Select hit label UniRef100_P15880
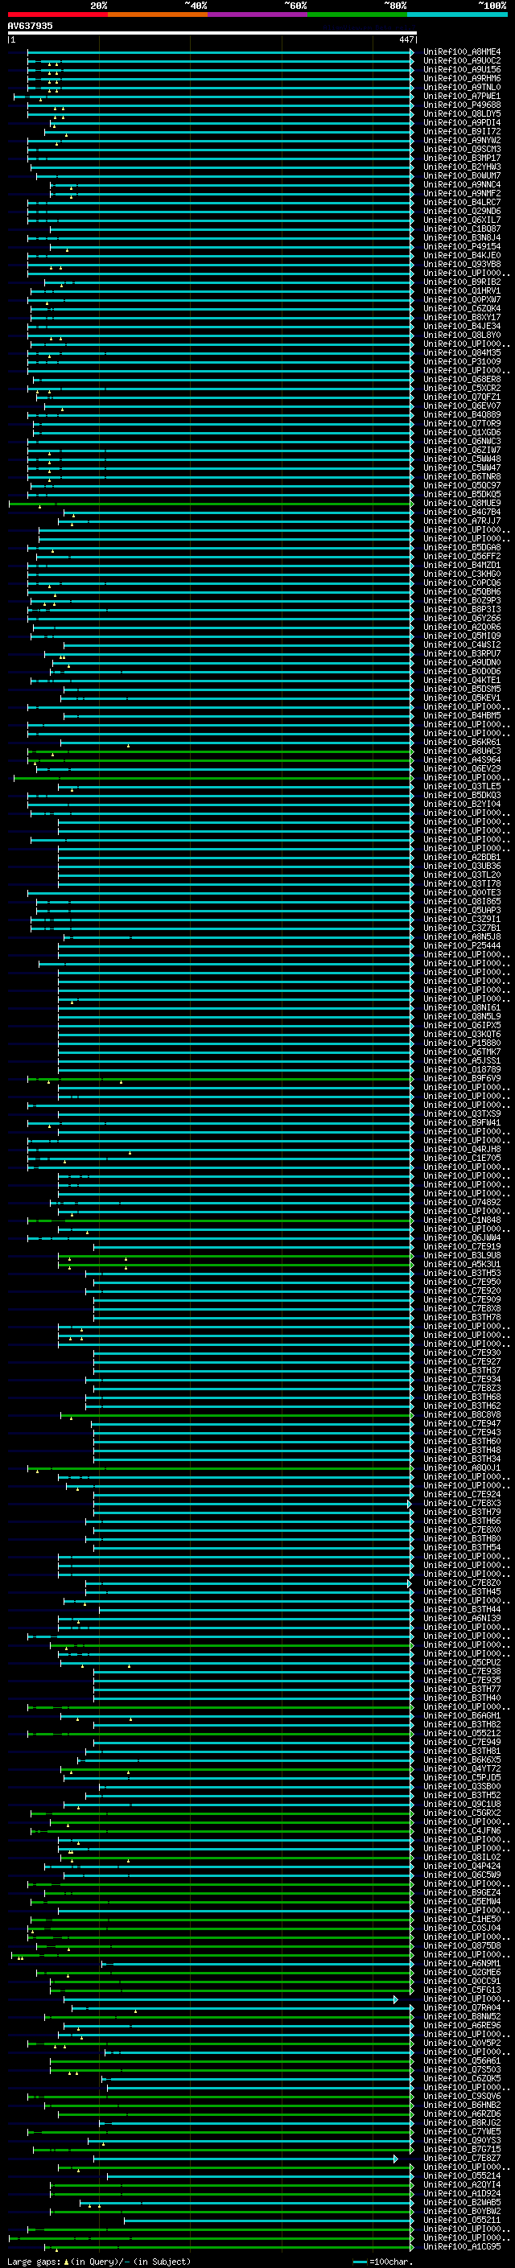This screenshot has width=515, height=2268. (x=462, y=1043)
